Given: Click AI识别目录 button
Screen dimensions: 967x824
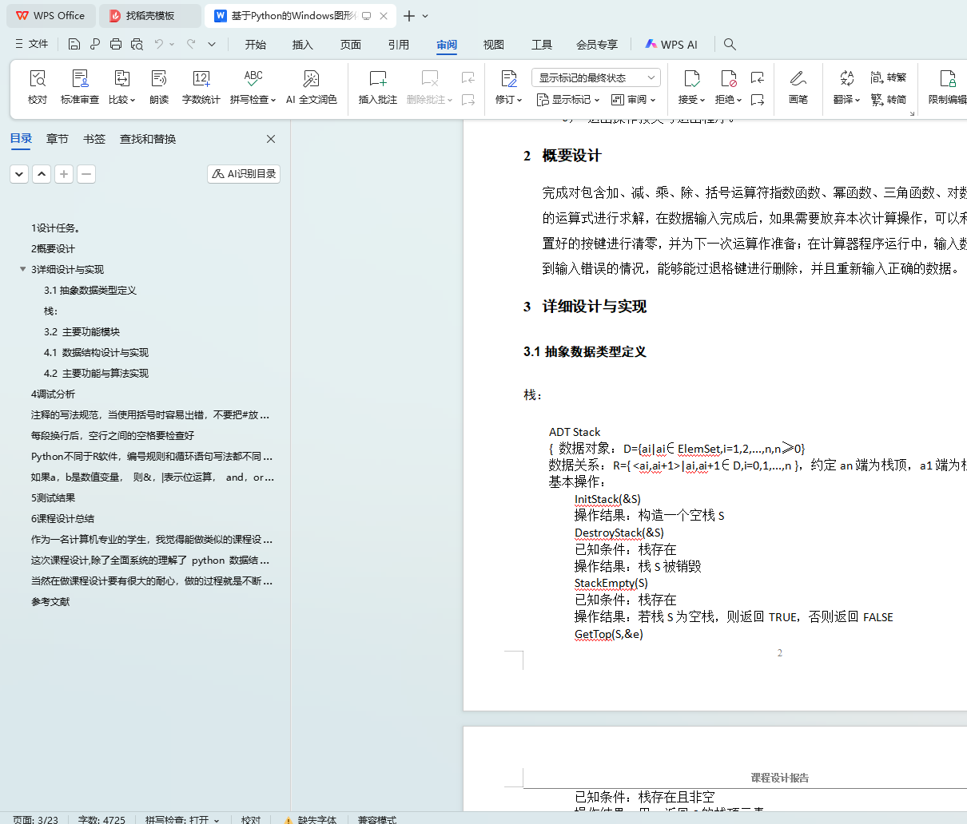Looking at the screenshot, I should tap(244, 174).
